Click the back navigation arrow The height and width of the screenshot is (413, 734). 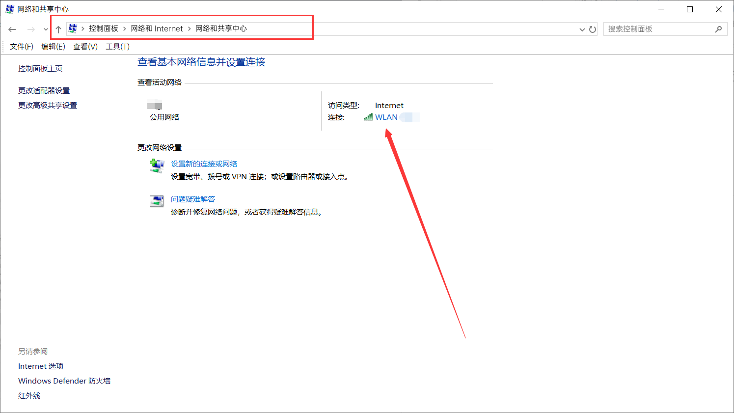[x=12, y=29]
